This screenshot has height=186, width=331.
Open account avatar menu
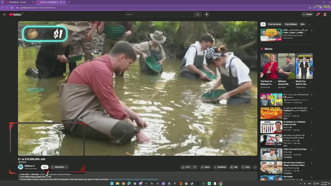325,14
